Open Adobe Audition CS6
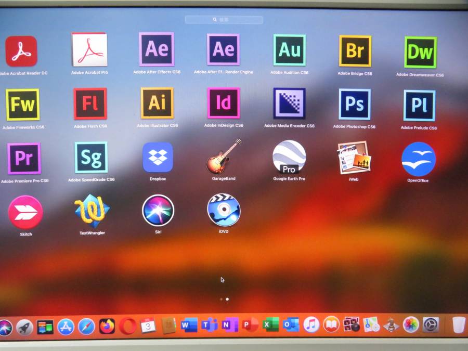 (289, 50)
